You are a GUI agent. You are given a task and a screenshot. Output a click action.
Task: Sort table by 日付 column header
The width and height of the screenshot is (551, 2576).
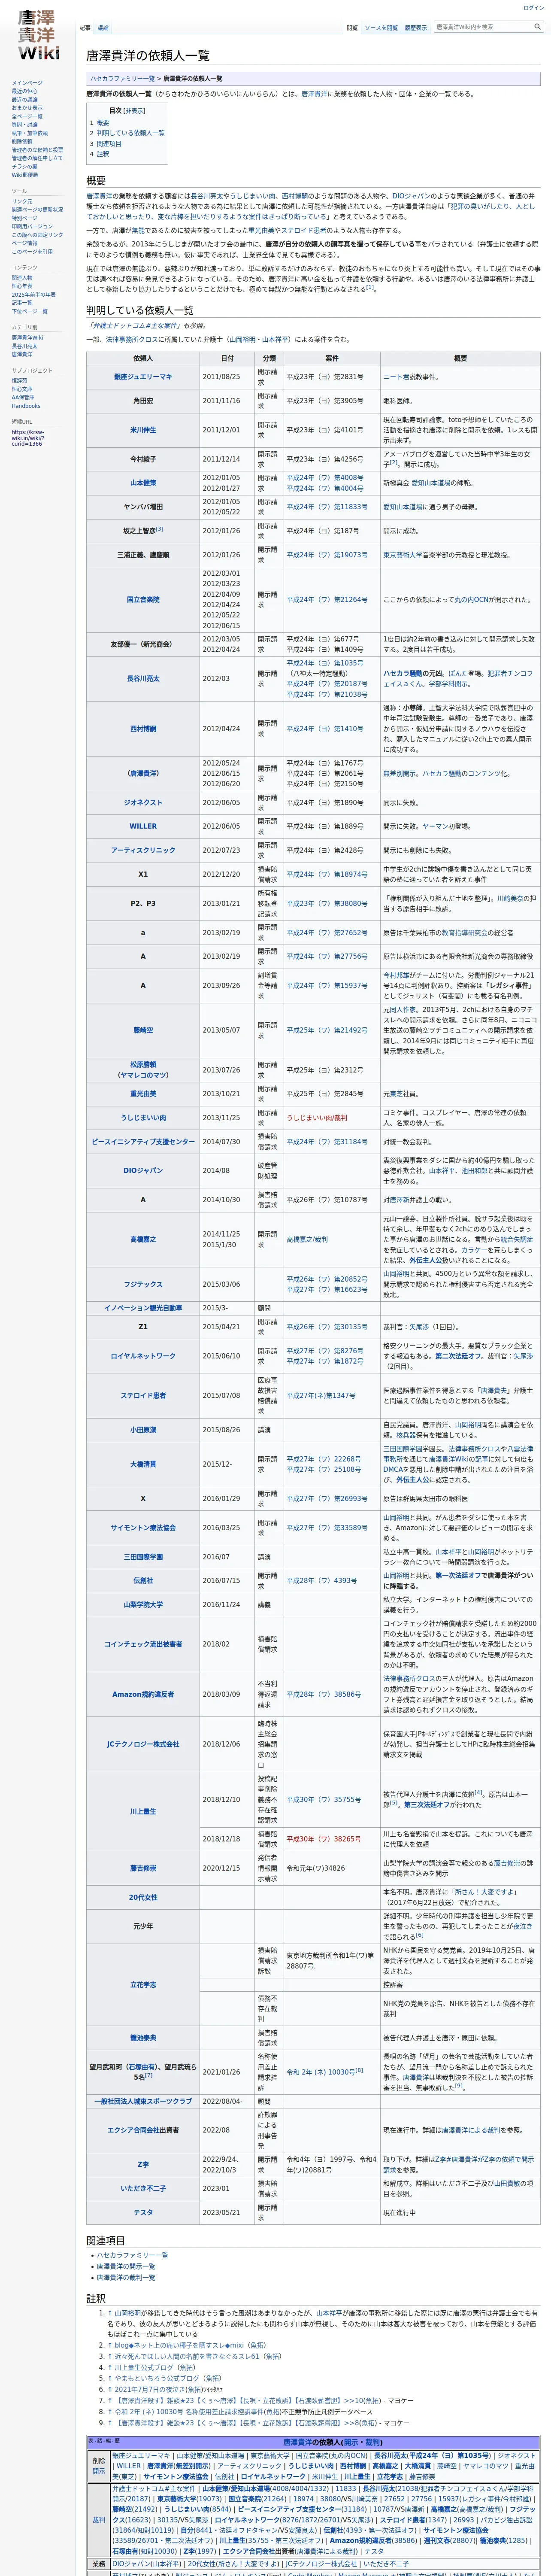click(227, 358)
